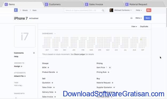The width and height of the screenshot is (167, 99).
Task: Go to Stock breadcrumb
Action: 25,10
